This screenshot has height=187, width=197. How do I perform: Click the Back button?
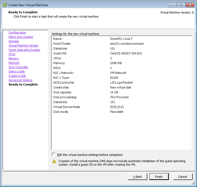tap(137, 177)
